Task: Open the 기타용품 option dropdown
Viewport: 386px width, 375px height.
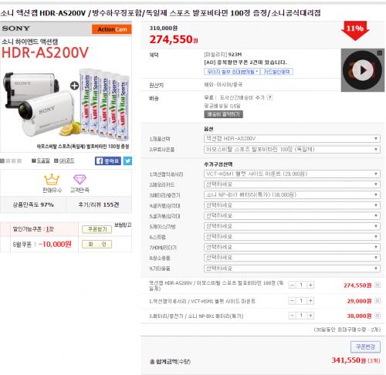Action: coord(292,269)
